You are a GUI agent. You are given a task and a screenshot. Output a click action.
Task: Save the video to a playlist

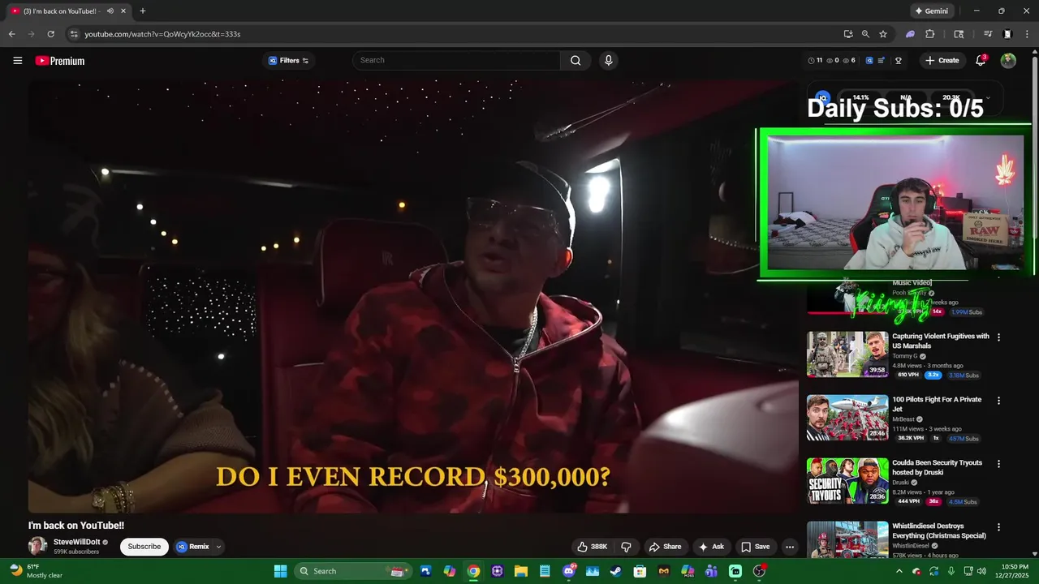[756, 547]
